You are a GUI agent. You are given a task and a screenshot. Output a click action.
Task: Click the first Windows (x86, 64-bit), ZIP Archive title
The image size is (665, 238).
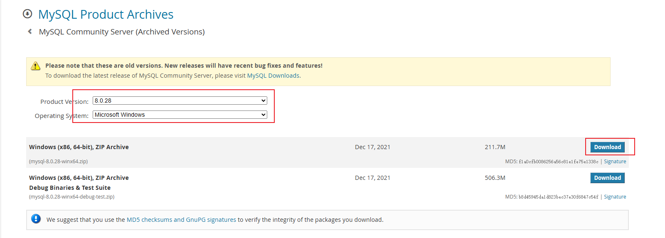click(x=79, y=147)
